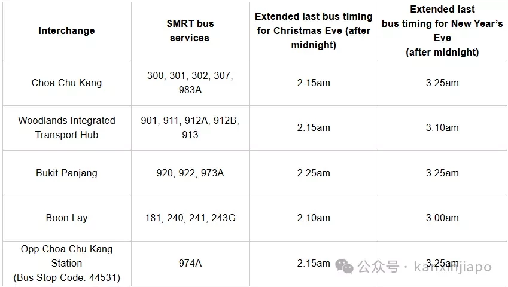The image size is (508, 287).
Task: Select Opp Choa Chu Kang Station cell
Action: (67, 263)
